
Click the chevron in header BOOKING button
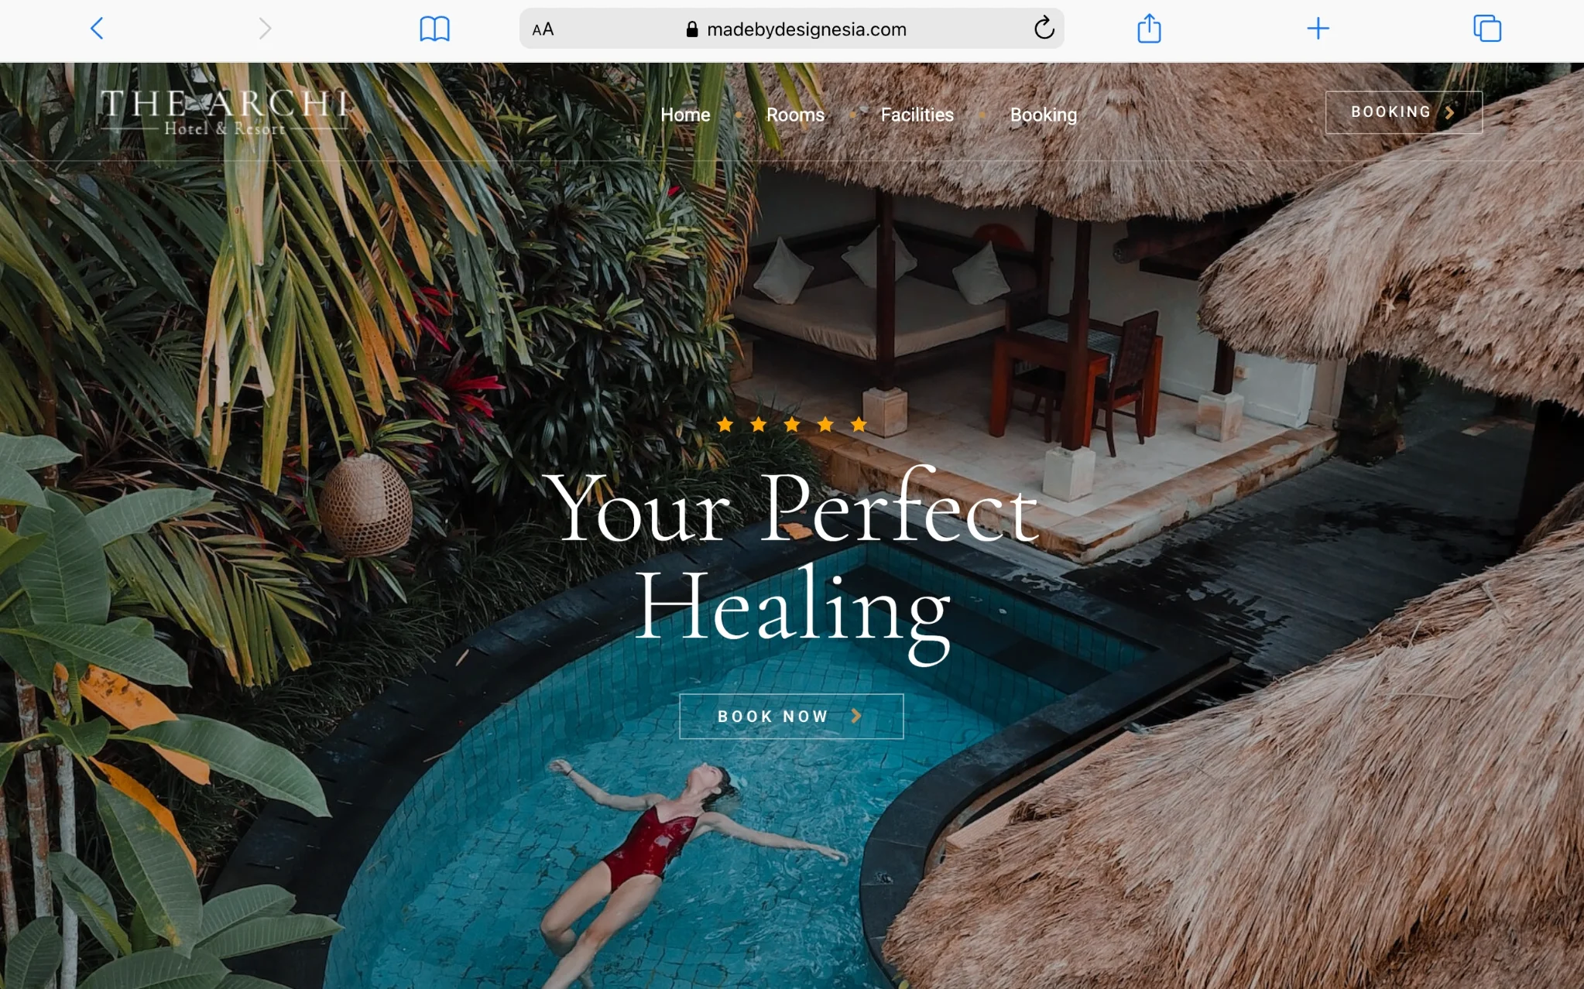coord(1449,112)
